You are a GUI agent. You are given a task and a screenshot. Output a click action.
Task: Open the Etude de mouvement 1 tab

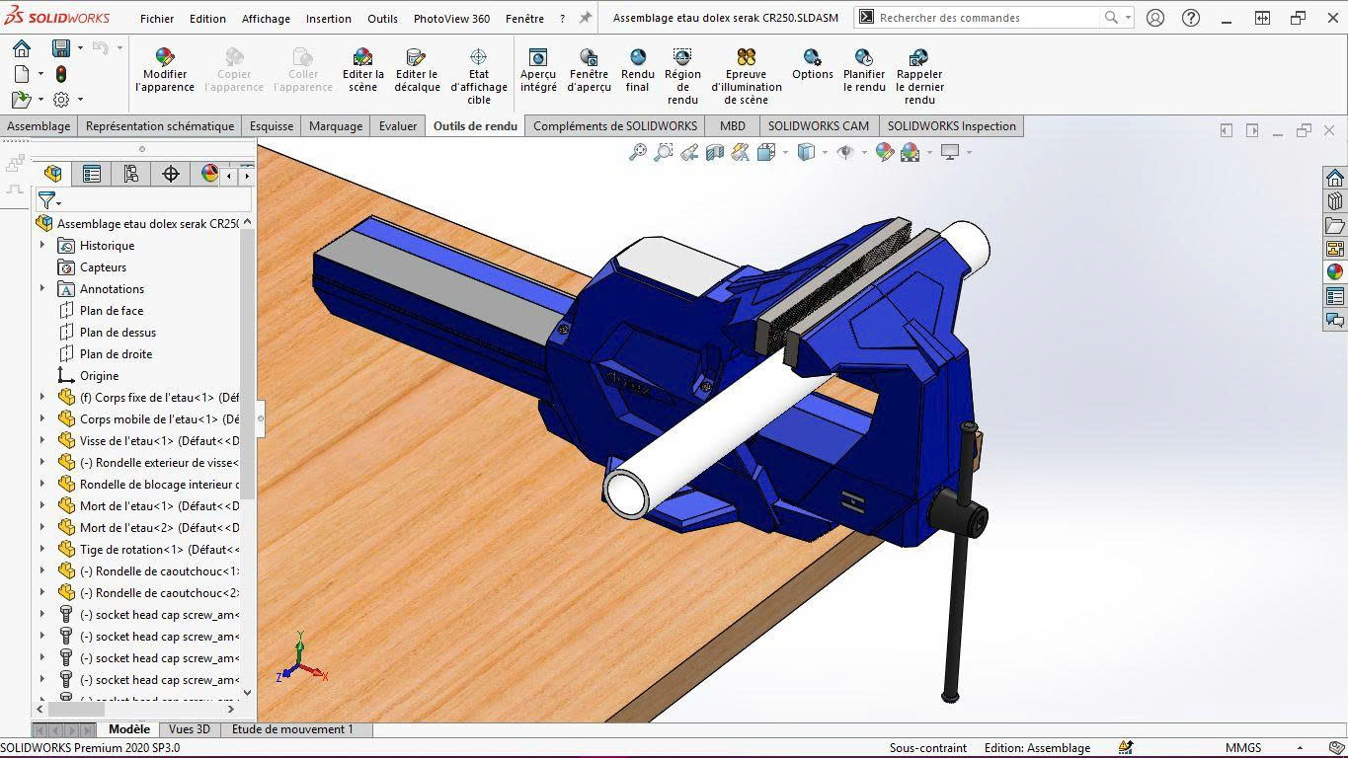[291, 729]
